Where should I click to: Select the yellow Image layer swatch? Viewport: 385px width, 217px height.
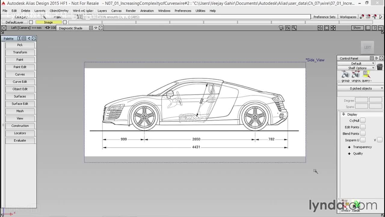48,22
